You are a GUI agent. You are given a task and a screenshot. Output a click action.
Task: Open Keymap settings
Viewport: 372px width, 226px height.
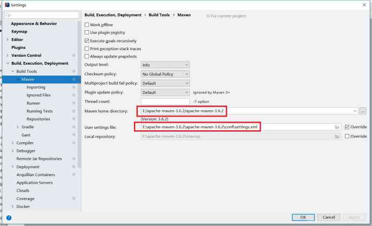click(x=19, y=31)
